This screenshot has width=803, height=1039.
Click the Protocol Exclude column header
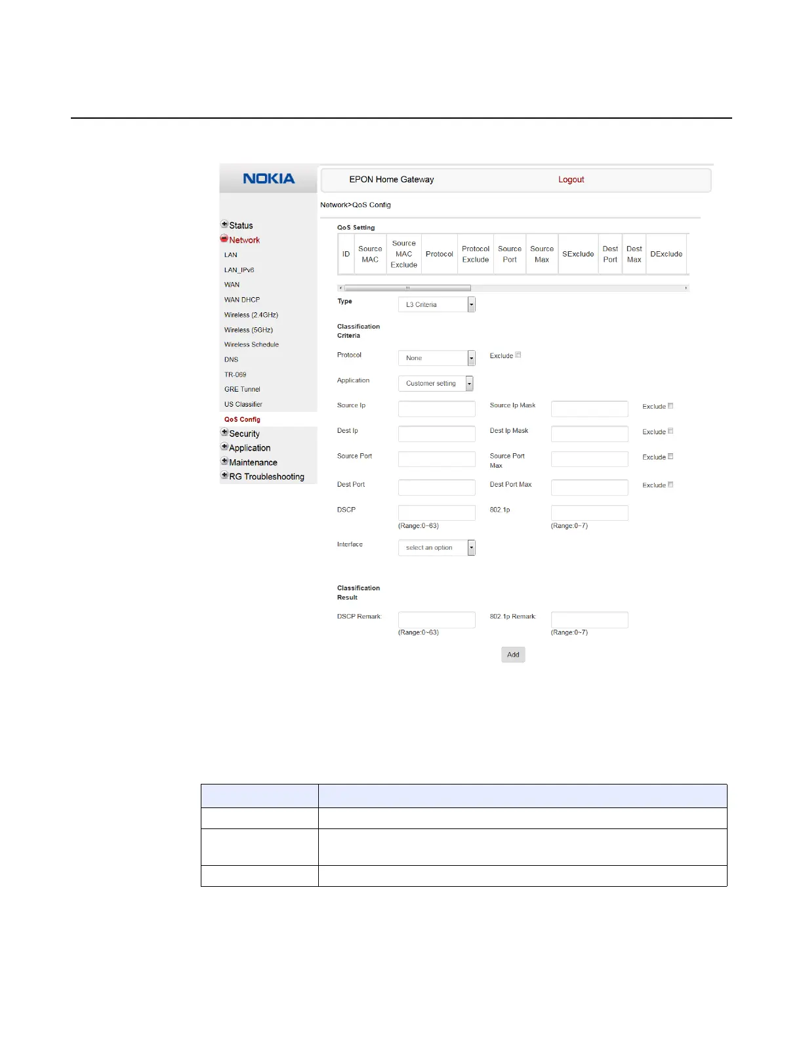pyautogui.click(x=476, y=254)
